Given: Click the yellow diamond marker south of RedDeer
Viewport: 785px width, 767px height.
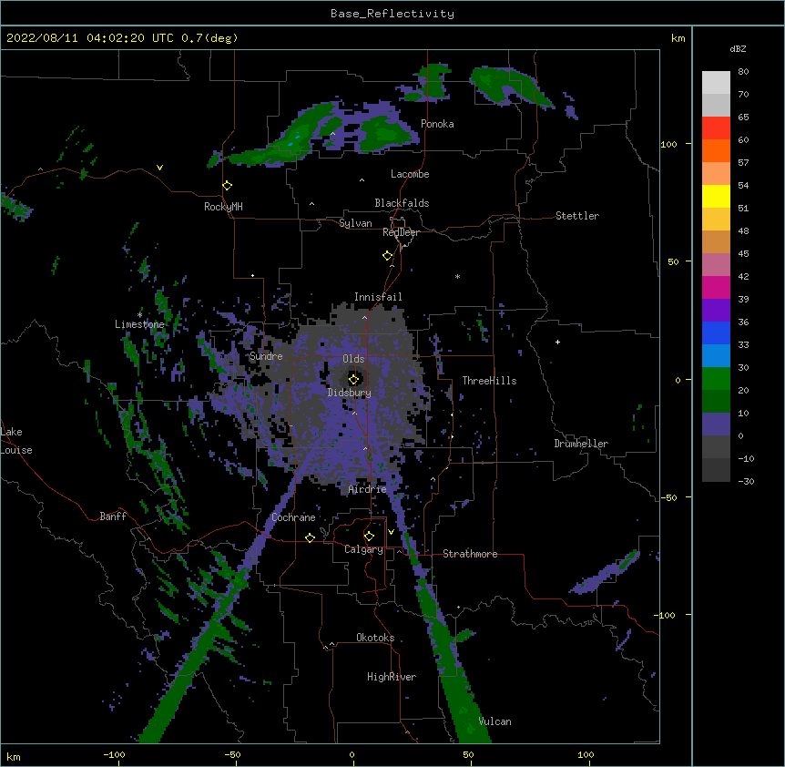Looking at the screenshot, I should [x=387, y=256].
